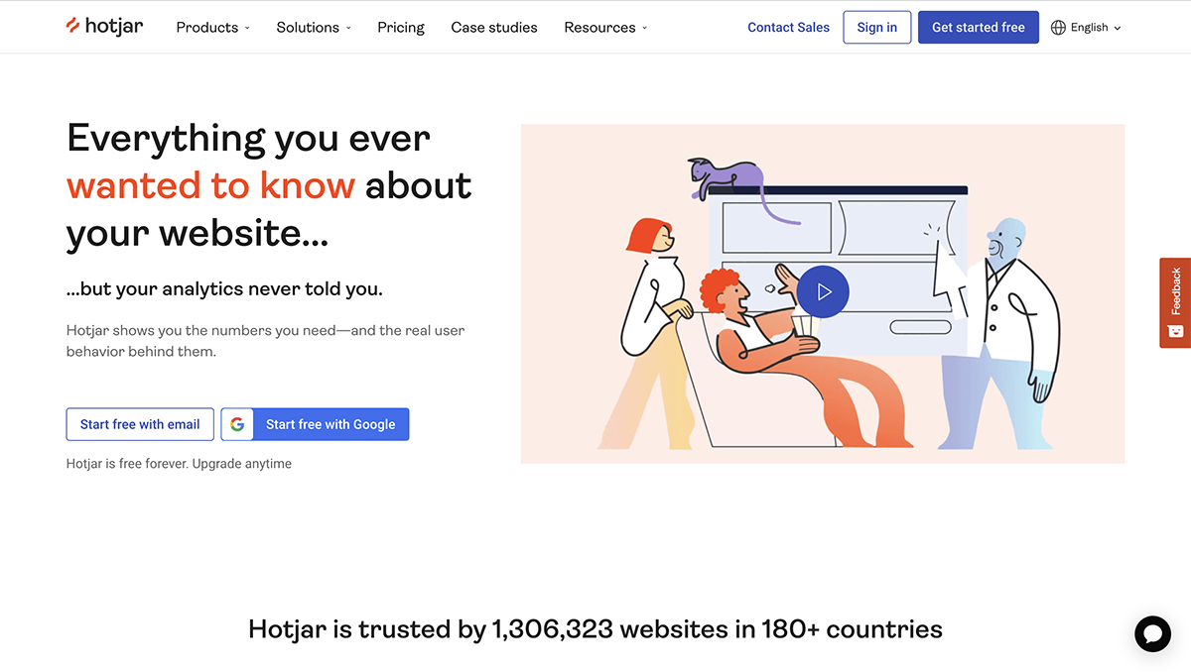Screen dimensions: 1191x672
Task: Open Case studies from navigation
Action: [494, 28]
